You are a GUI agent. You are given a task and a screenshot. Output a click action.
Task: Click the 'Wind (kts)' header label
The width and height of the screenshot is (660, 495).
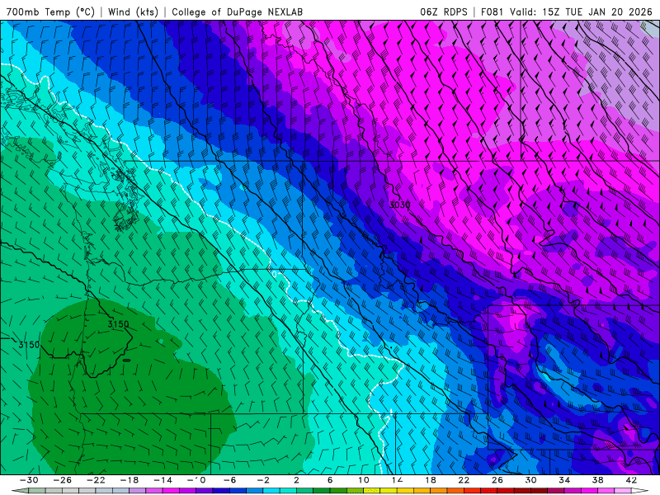133,12
